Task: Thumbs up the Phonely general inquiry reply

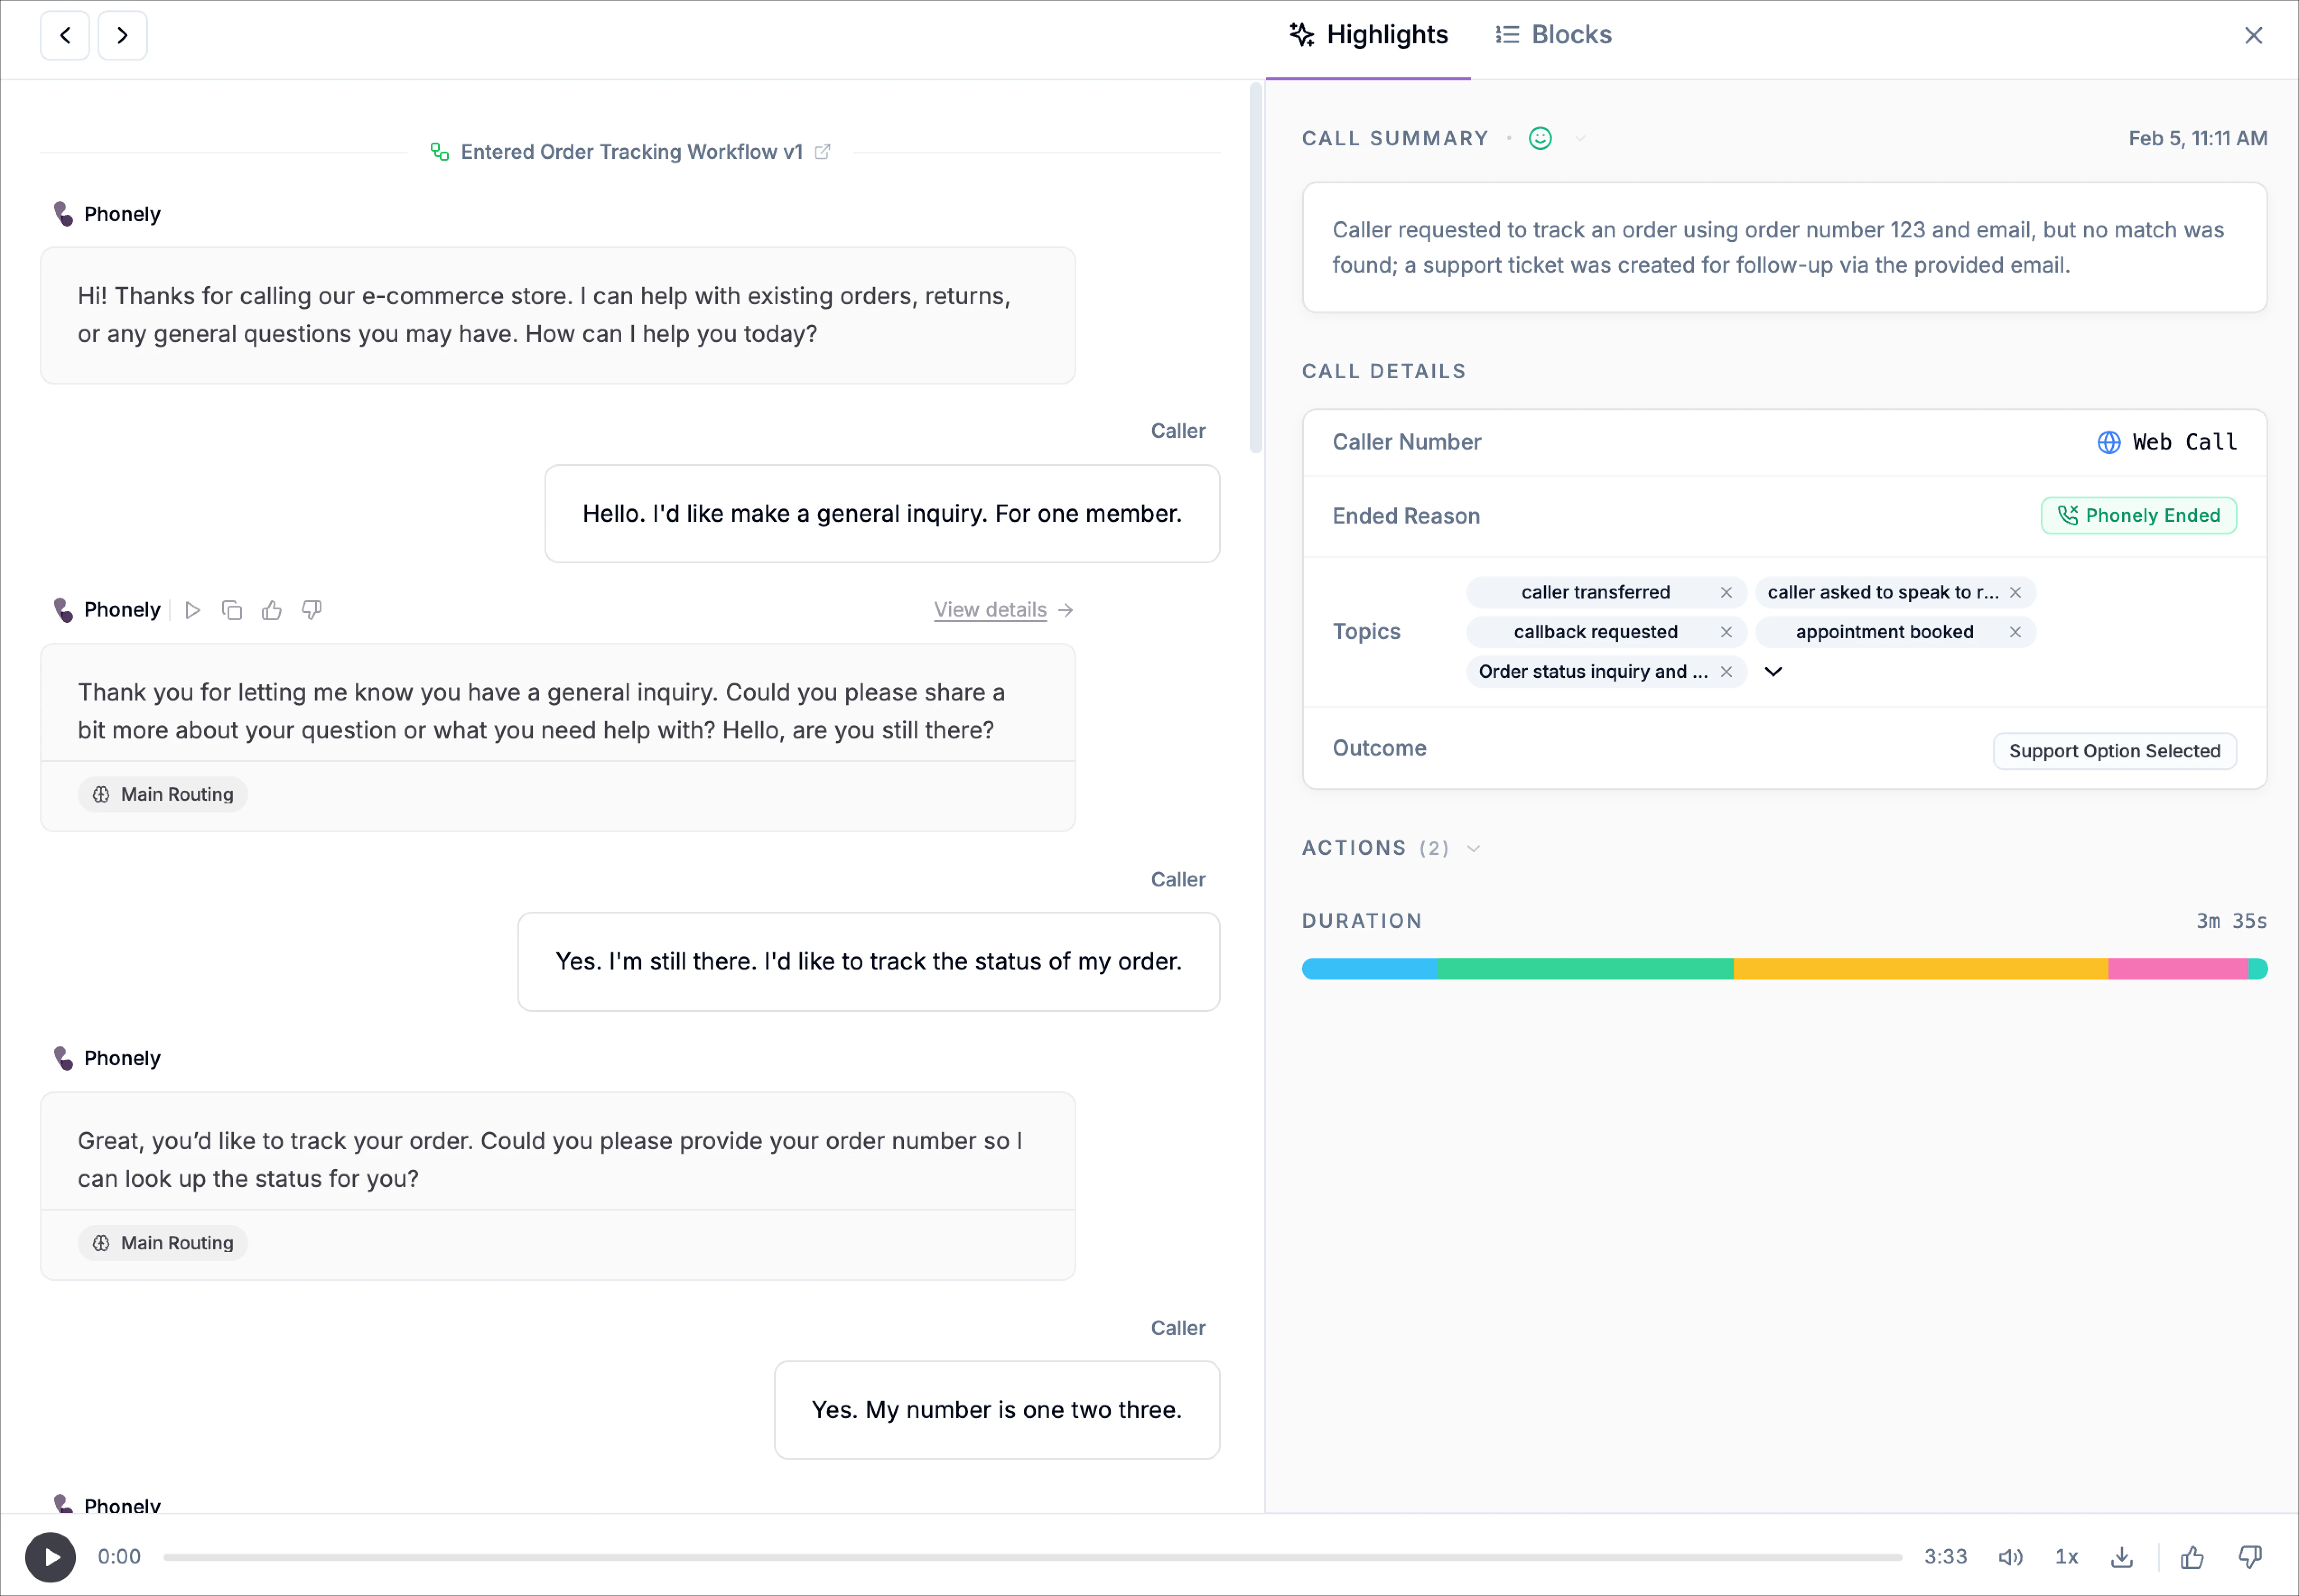Action: [272, 610]
